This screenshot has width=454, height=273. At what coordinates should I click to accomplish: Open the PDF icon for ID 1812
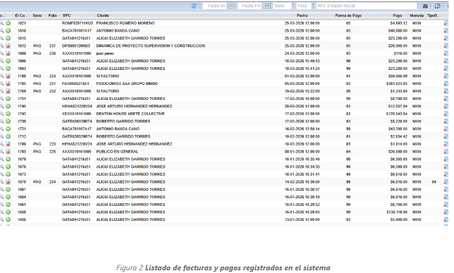8,46
